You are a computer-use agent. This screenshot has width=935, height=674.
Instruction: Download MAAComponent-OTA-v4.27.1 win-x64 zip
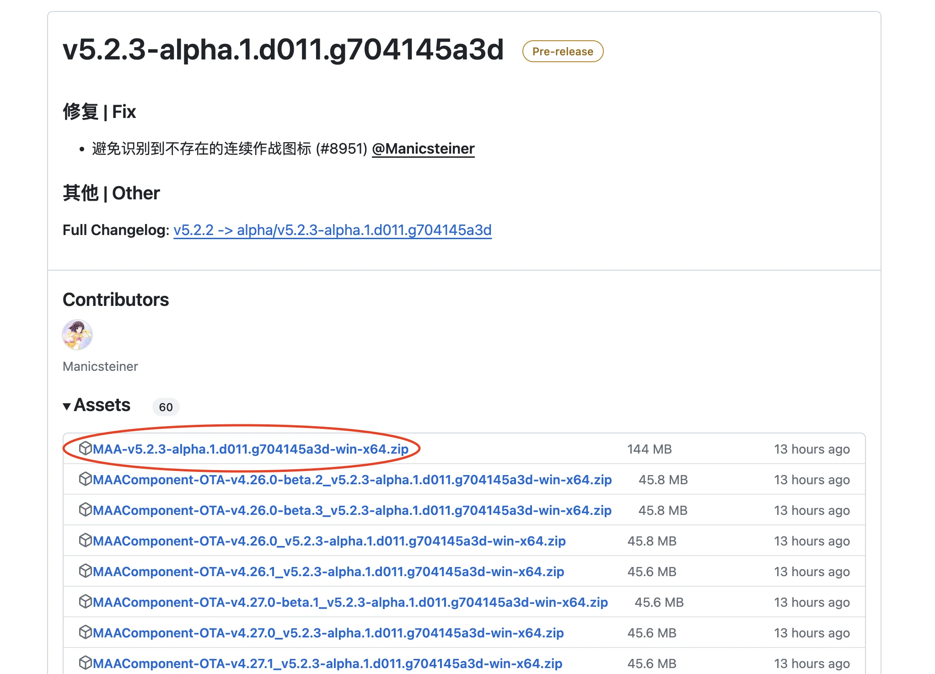click(x=328, y=663)
